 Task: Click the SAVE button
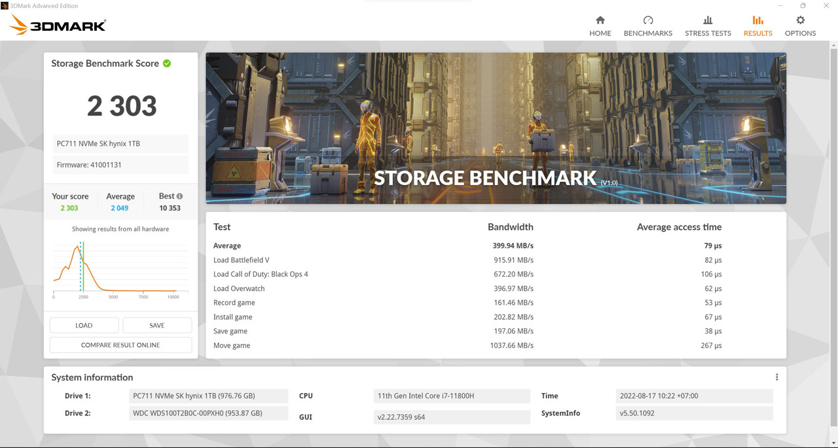157,325
